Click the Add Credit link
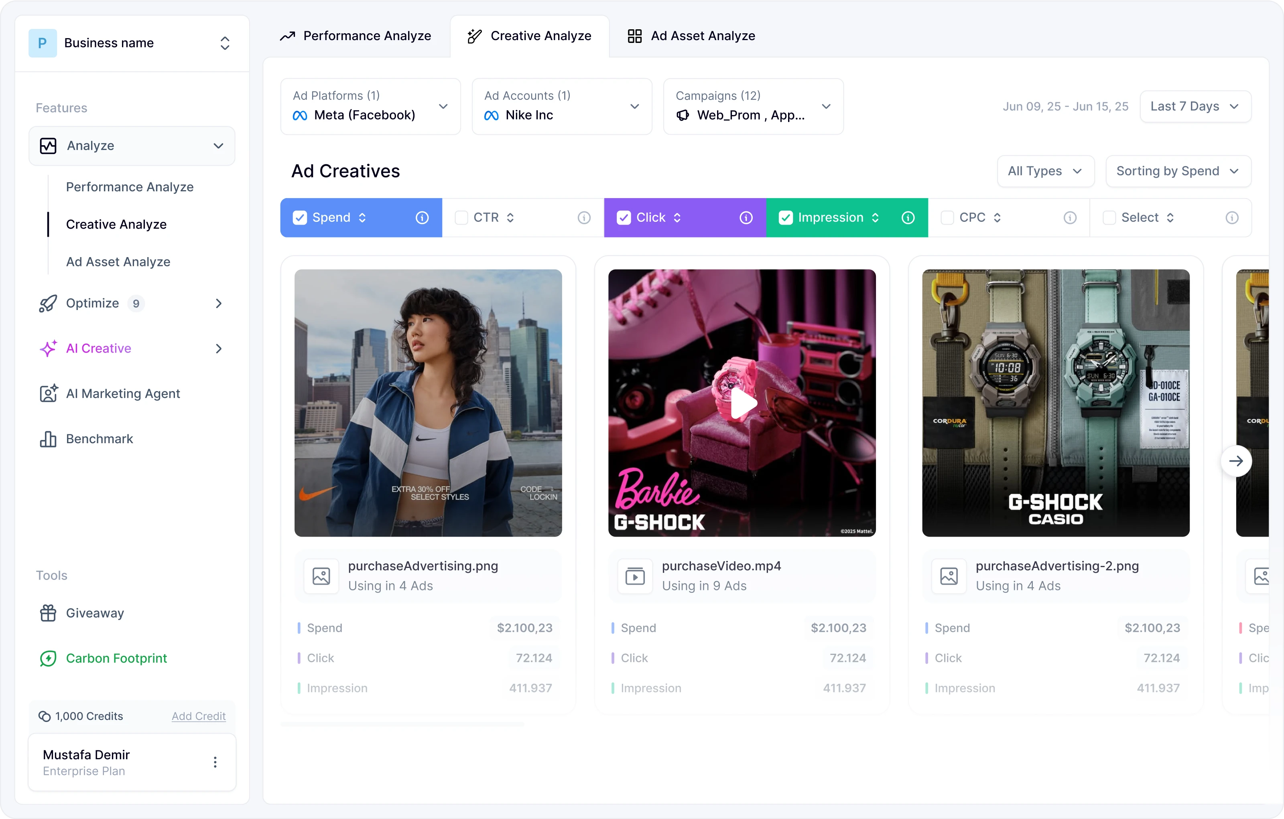The height and width of the screenshot is (819, 1284). pyautogui.click(x=198, y=716)
